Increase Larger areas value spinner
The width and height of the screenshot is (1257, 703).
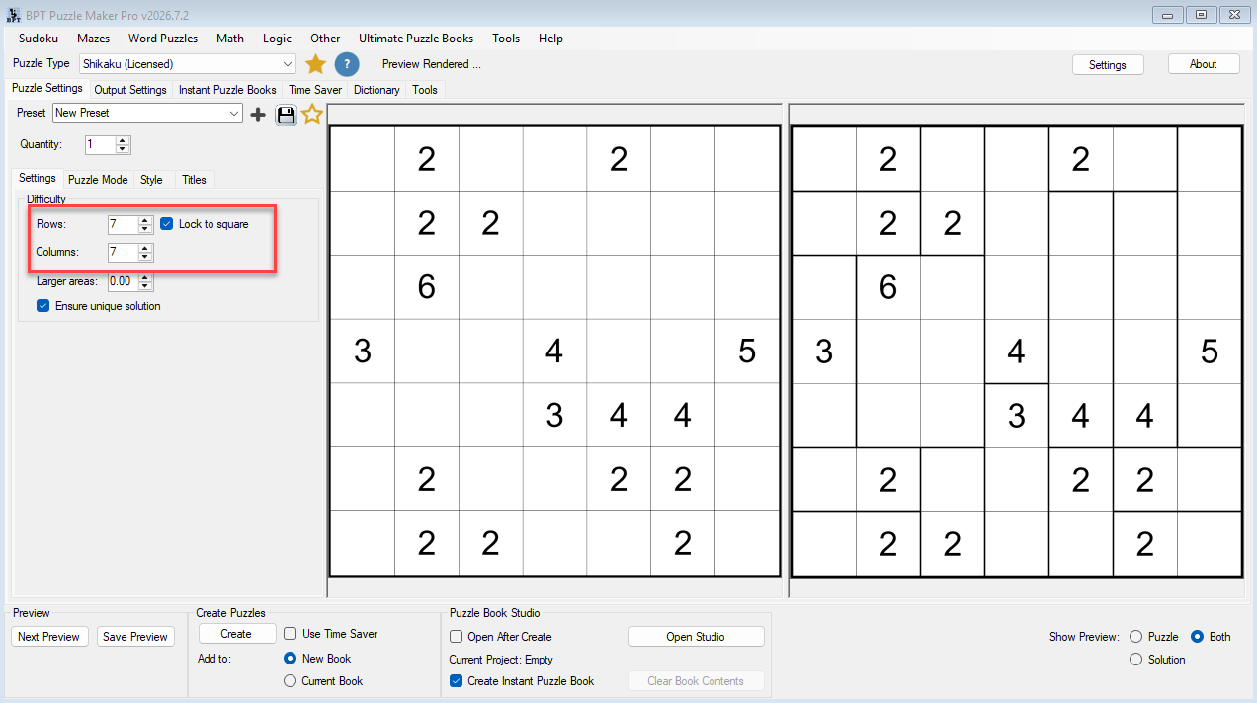[x=145, y=277]
